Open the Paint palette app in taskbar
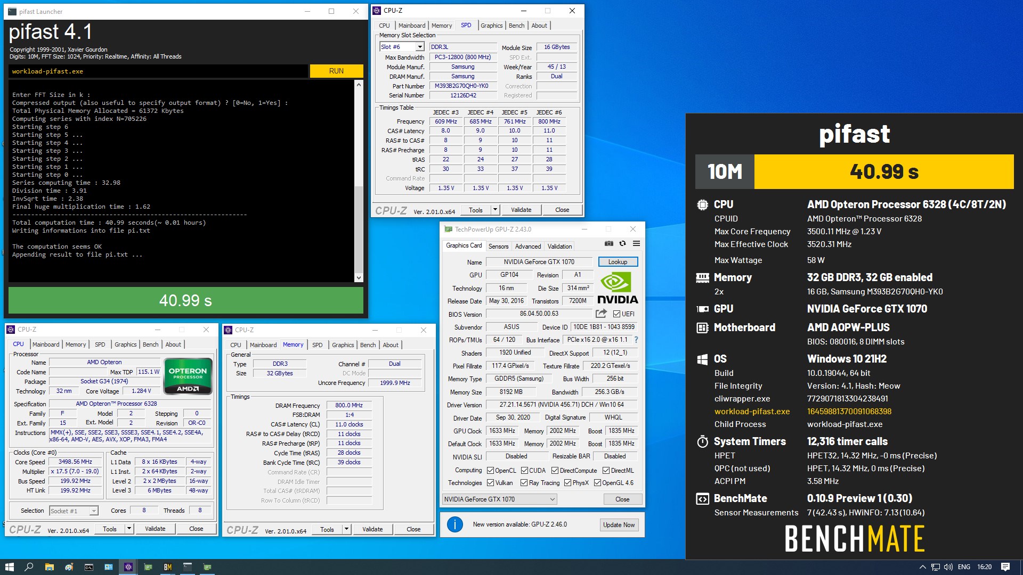 69,567
